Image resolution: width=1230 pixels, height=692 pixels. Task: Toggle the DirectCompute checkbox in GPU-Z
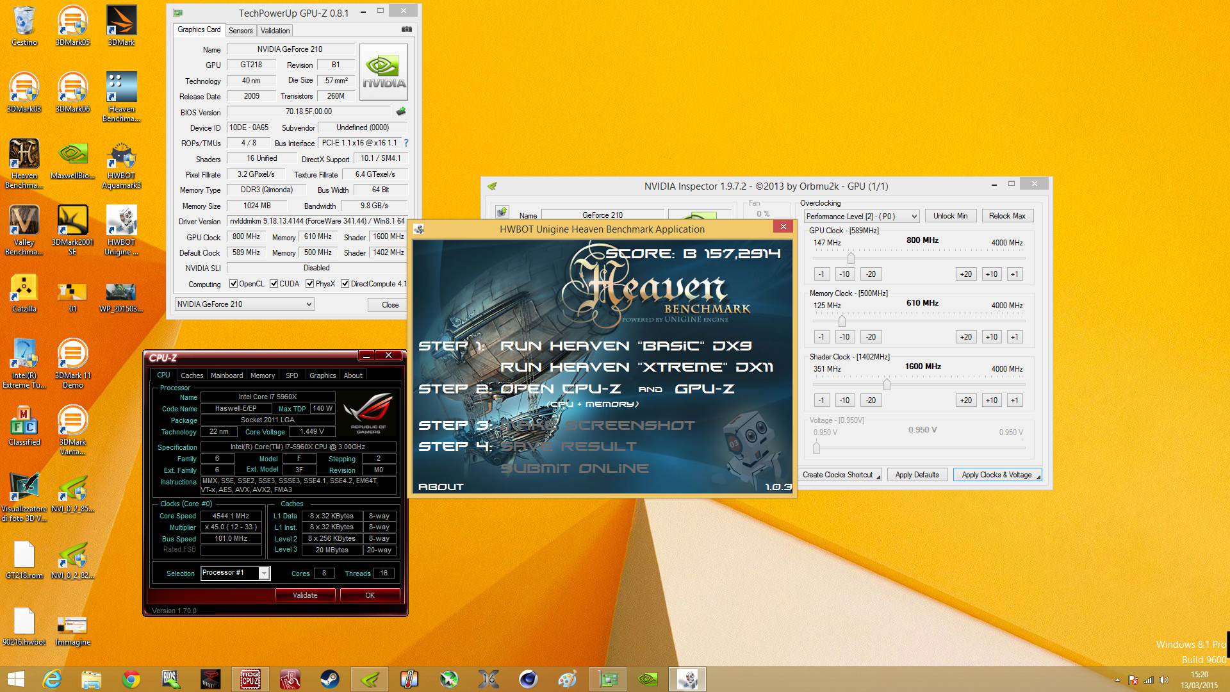(345, 284)
